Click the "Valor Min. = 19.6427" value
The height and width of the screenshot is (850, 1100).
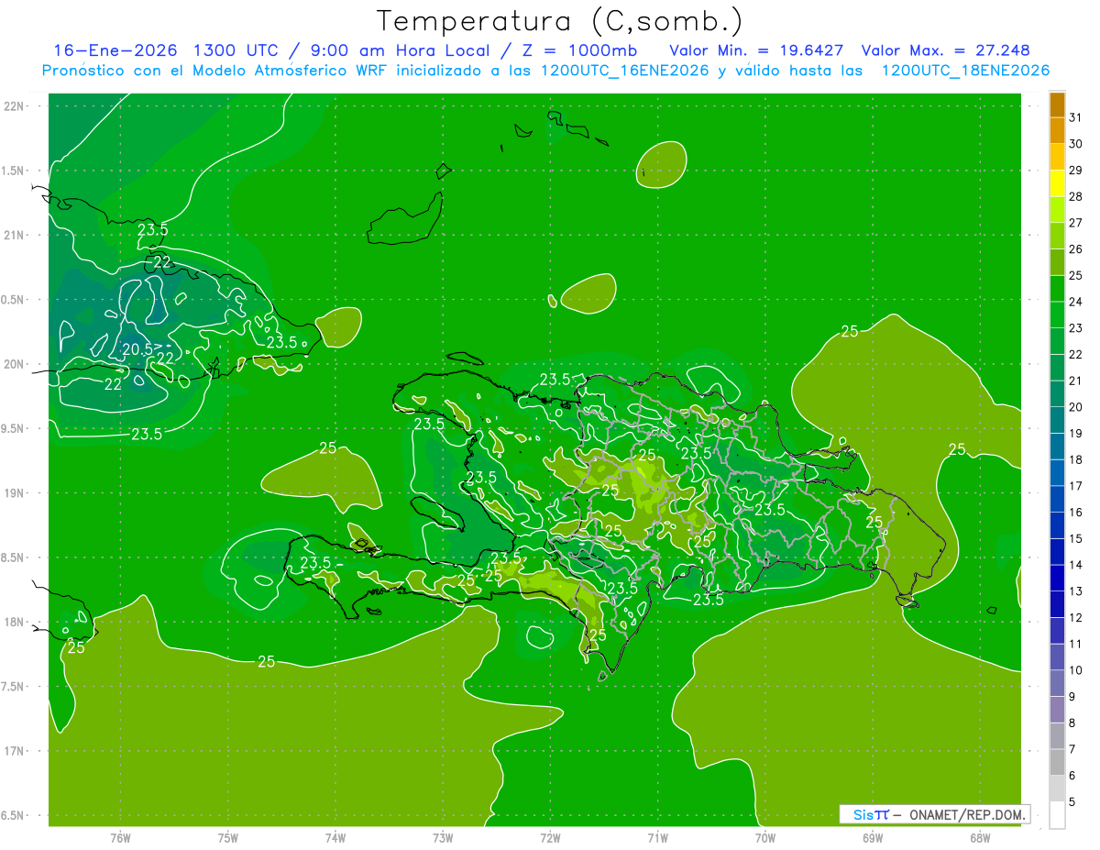[756, 50]
